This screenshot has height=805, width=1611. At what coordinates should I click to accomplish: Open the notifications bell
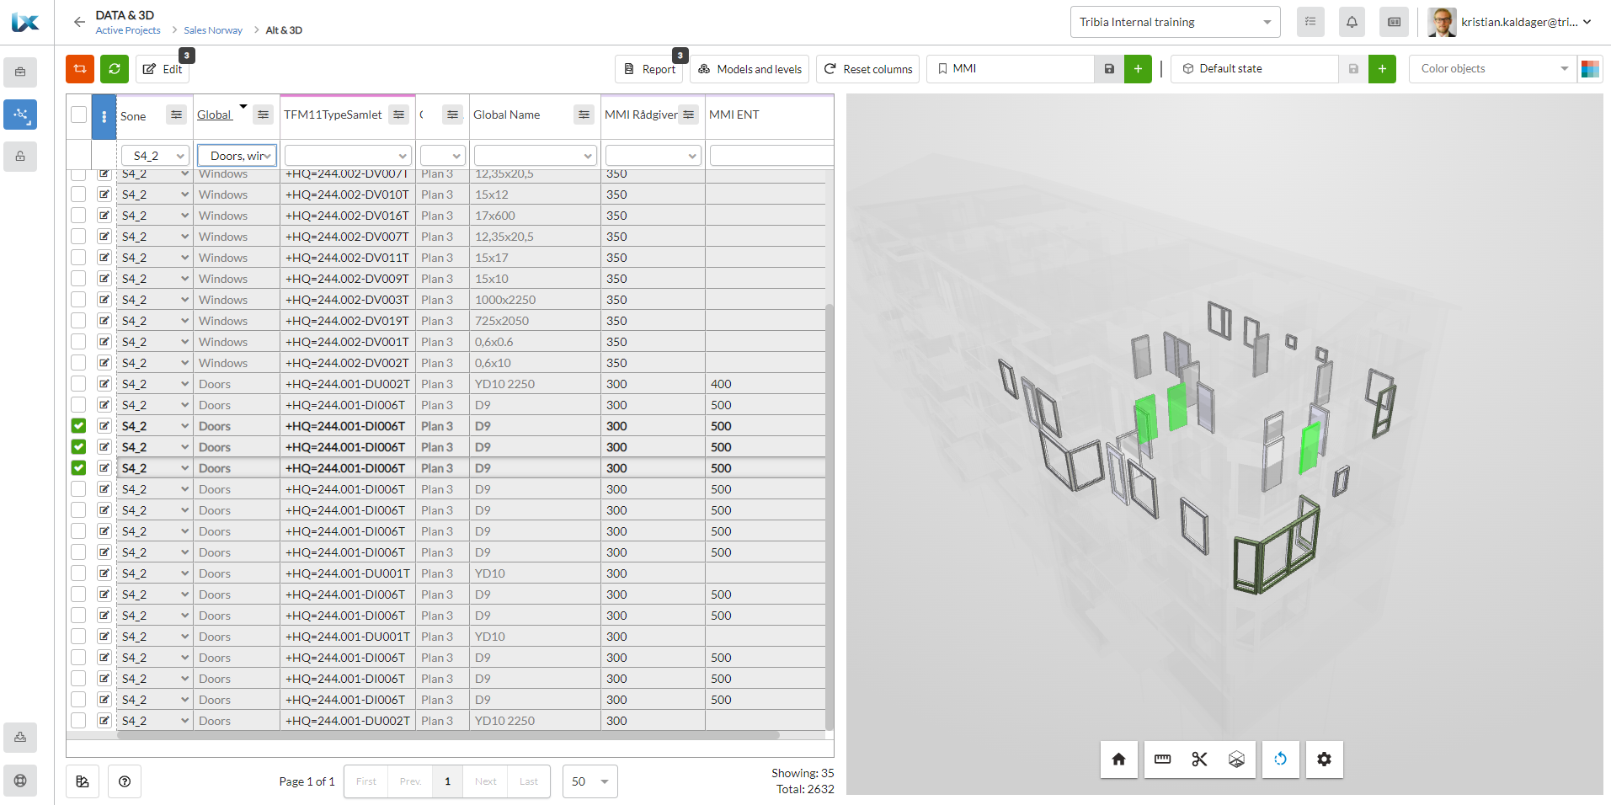1352,23
